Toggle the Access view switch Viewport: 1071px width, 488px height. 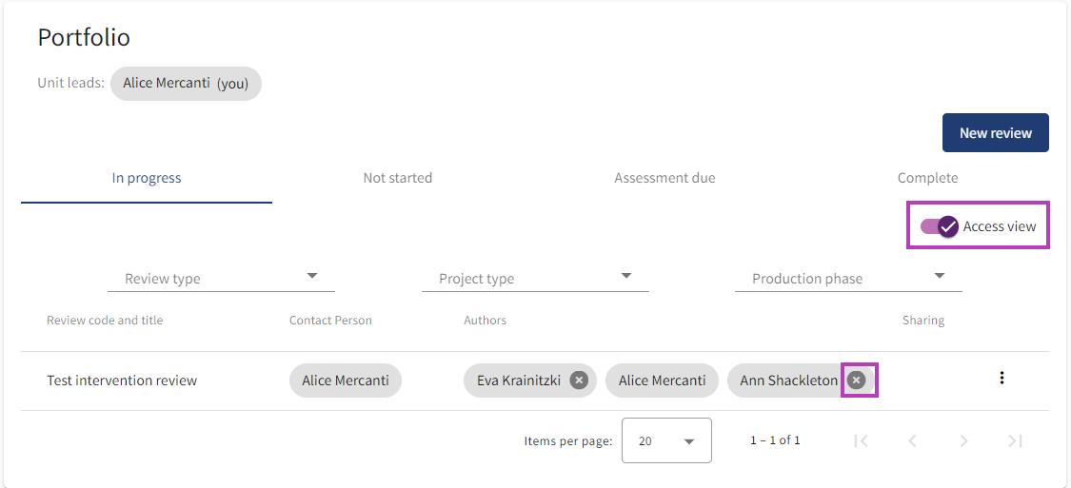tap(939, 226)
